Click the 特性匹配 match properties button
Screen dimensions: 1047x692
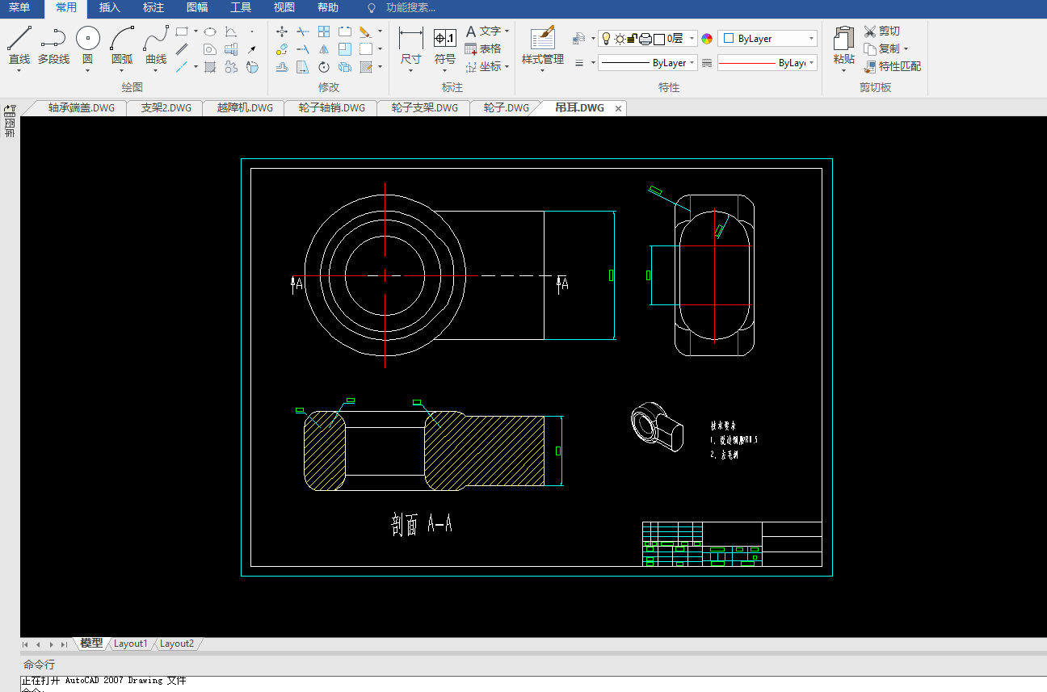(892, 66)
